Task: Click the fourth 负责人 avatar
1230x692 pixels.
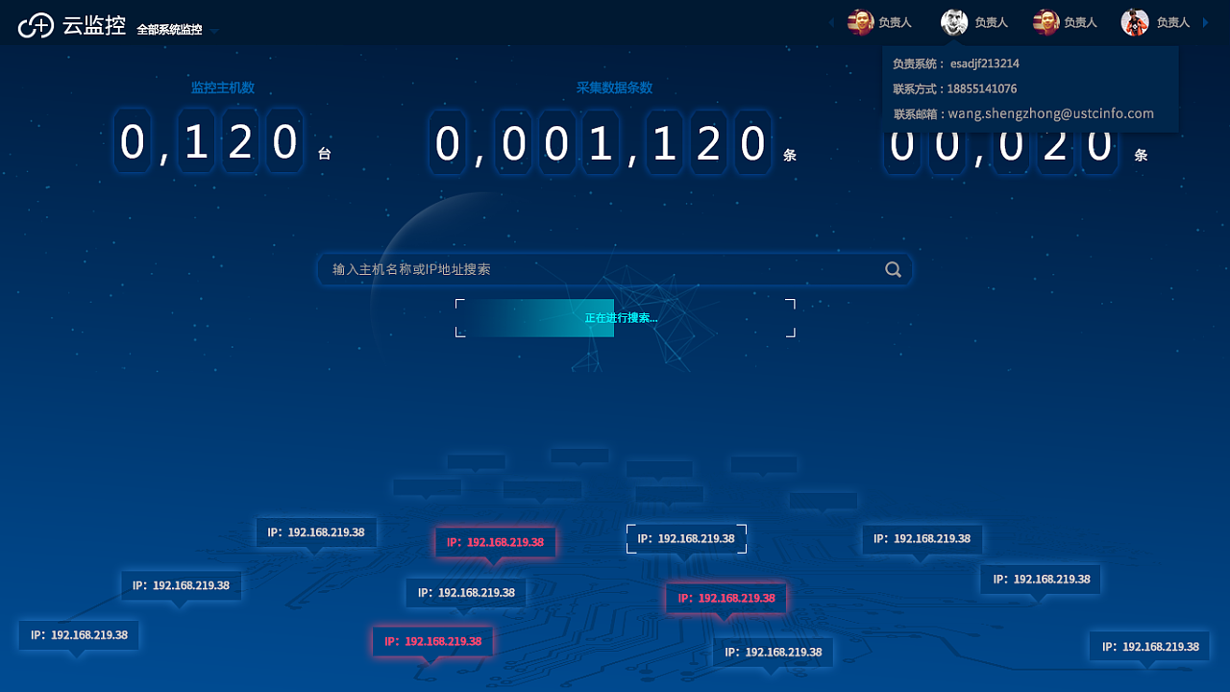Action: pyautogui.click(x=1134, y=21)
